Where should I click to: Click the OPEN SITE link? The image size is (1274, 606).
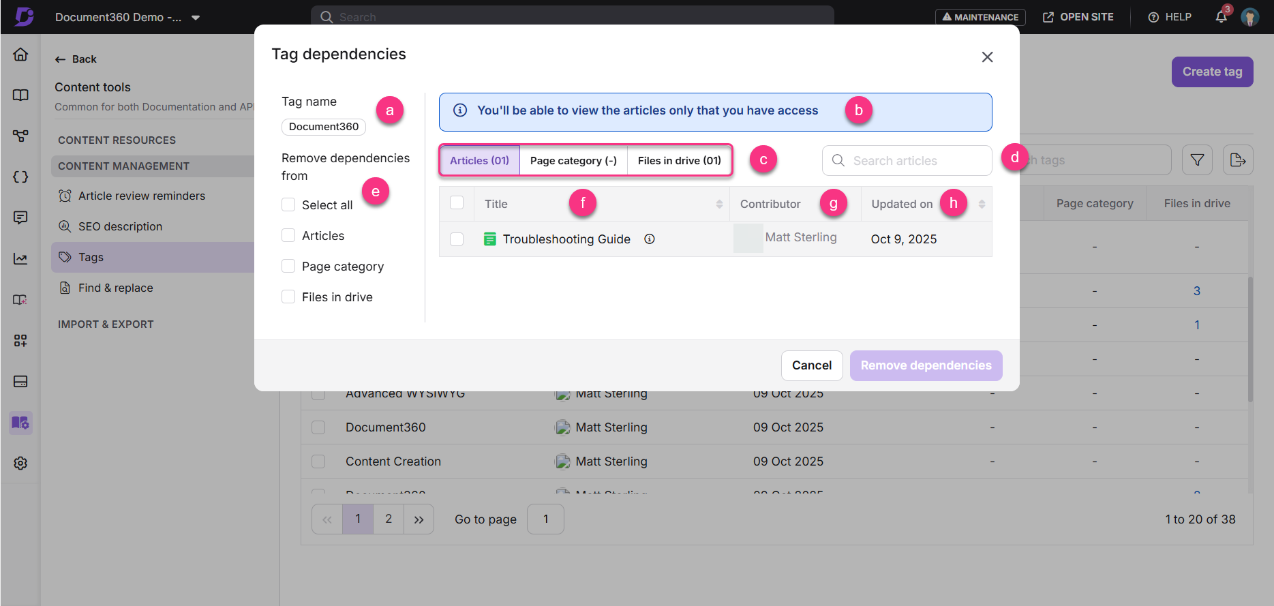(1078, 17)
